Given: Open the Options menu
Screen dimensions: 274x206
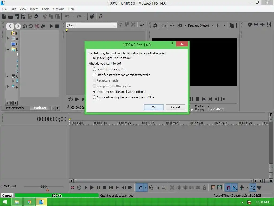Looking at the screenshot, I should [59, 9].
